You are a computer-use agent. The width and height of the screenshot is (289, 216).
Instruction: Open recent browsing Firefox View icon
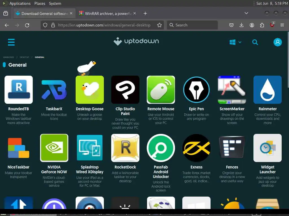6,13
